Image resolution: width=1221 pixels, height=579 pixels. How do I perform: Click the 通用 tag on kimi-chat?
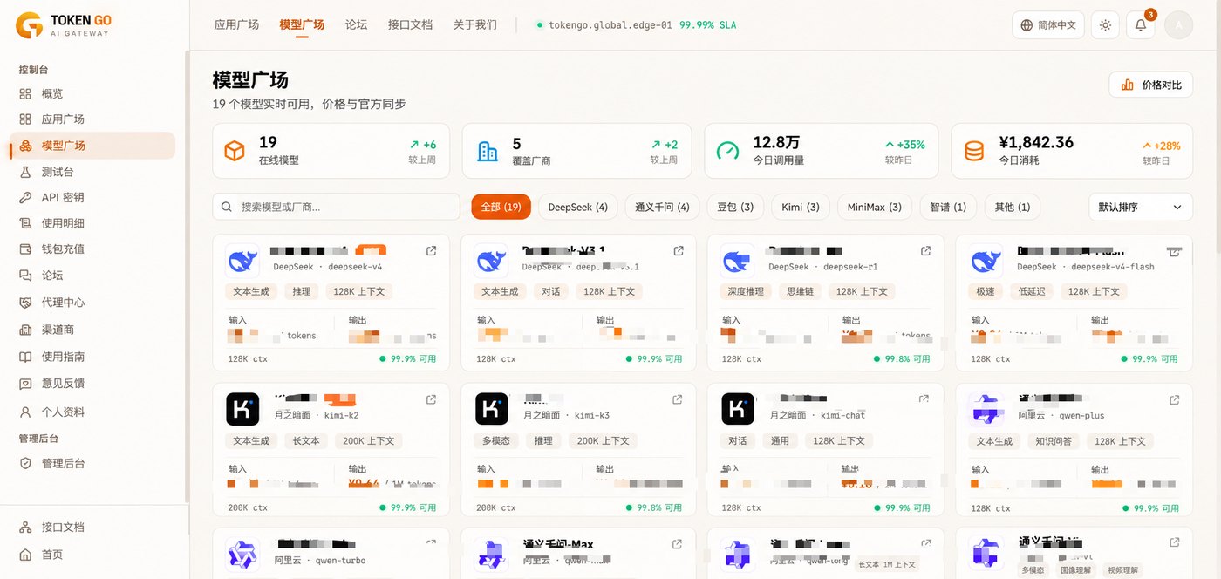[x=781, y=440]
